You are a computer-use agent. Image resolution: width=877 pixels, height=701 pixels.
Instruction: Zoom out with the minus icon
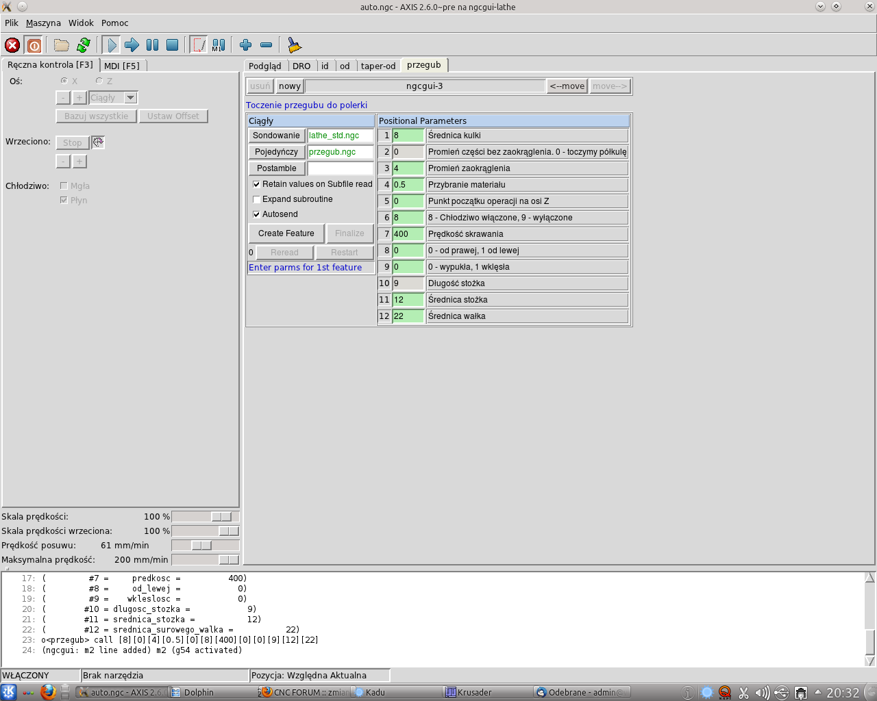(x=266, y=45)
